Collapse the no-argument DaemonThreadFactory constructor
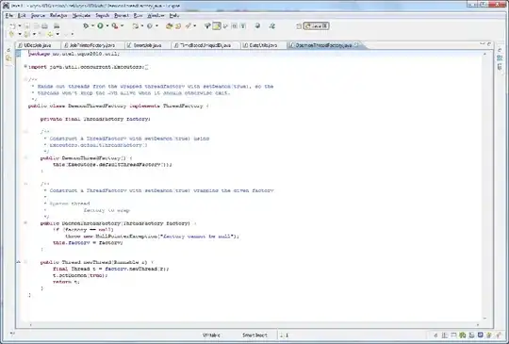The height and width of the screenshot is (344, 509). coord(25,157)
